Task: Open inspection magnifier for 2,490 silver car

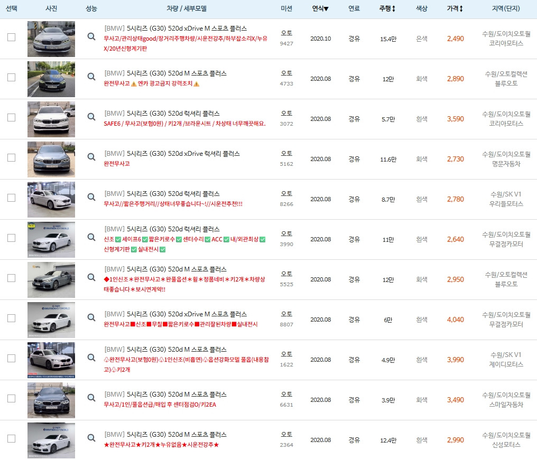Action: click(91, 36)
